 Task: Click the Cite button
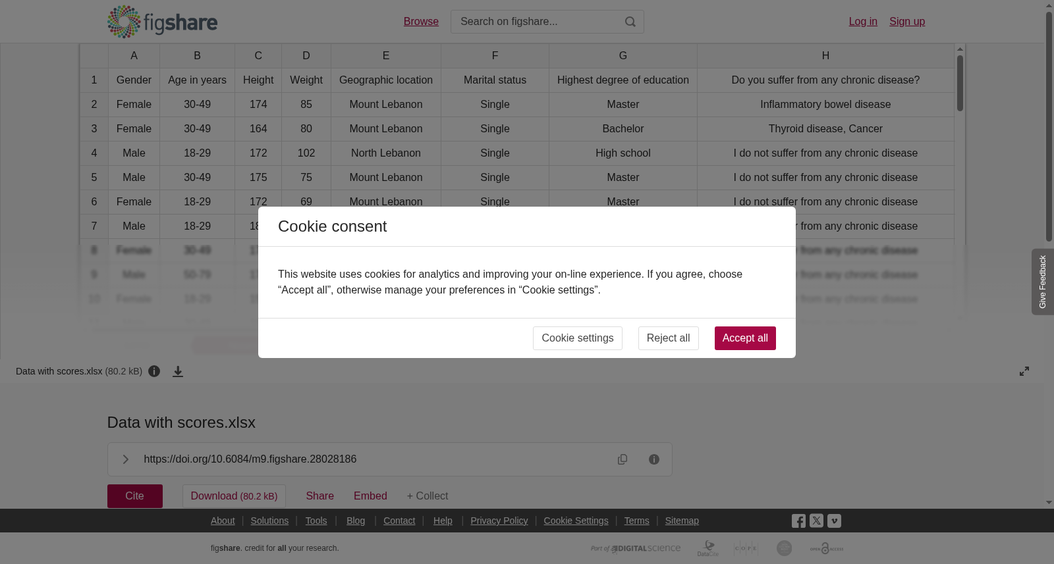[x=135, y=496]
